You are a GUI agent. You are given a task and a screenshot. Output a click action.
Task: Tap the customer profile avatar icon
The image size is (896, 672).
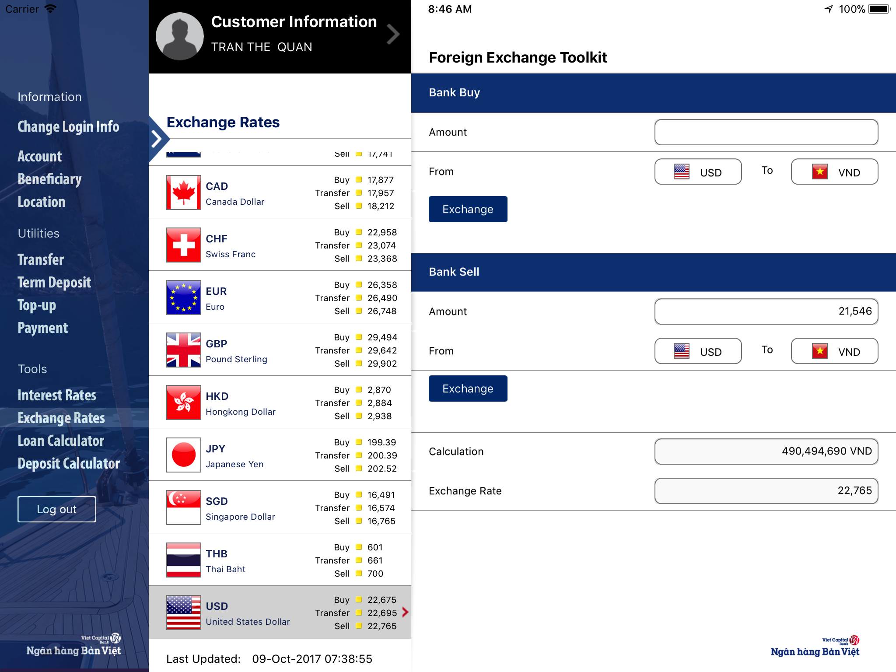pos(180,36)
